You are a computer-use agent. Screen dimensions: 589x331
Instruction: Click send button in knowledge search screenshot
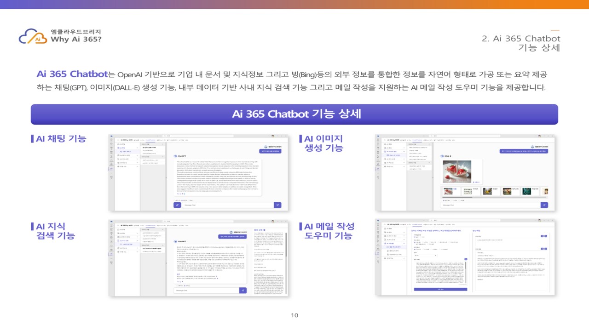point(243,291)
